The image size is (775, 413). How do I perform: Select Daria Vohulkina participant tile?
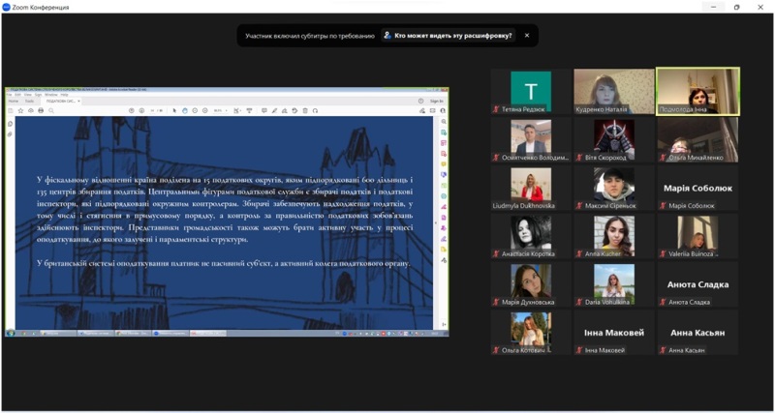(x=614, y=284)
